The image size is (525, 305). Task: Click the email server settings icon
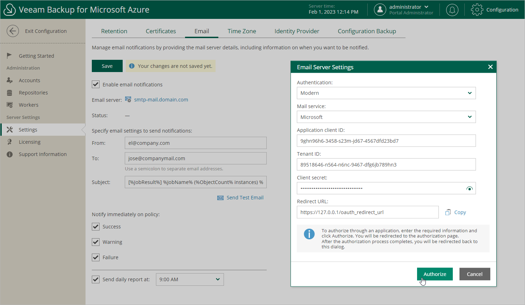click(128, 100)
